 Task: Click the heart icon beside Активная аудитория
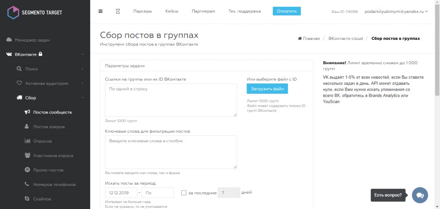pos(19,83)
